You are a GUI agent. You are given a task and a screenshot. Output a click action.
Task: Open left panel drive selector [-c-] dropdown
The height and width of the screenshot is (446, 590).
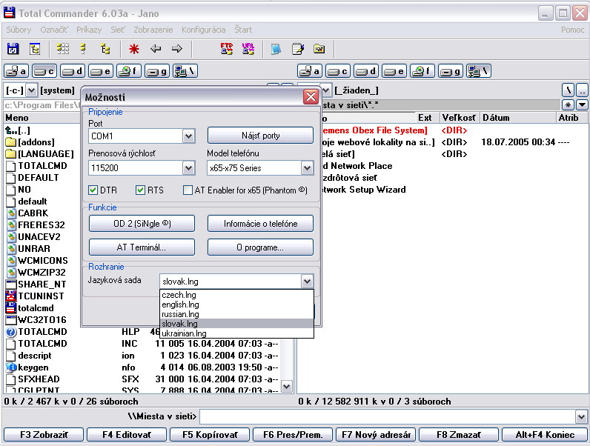click(x=32, y=90)
